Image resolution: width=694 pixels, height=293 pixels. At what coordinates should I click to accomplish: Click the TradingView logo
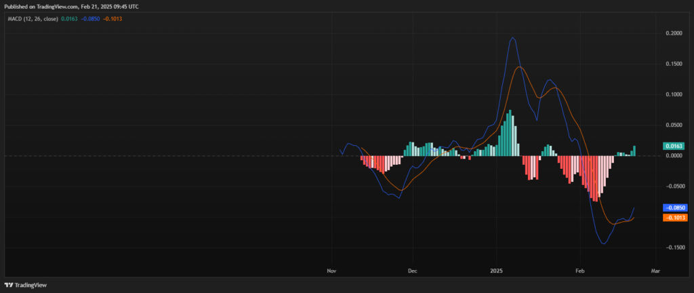click(x=25, y=285)
